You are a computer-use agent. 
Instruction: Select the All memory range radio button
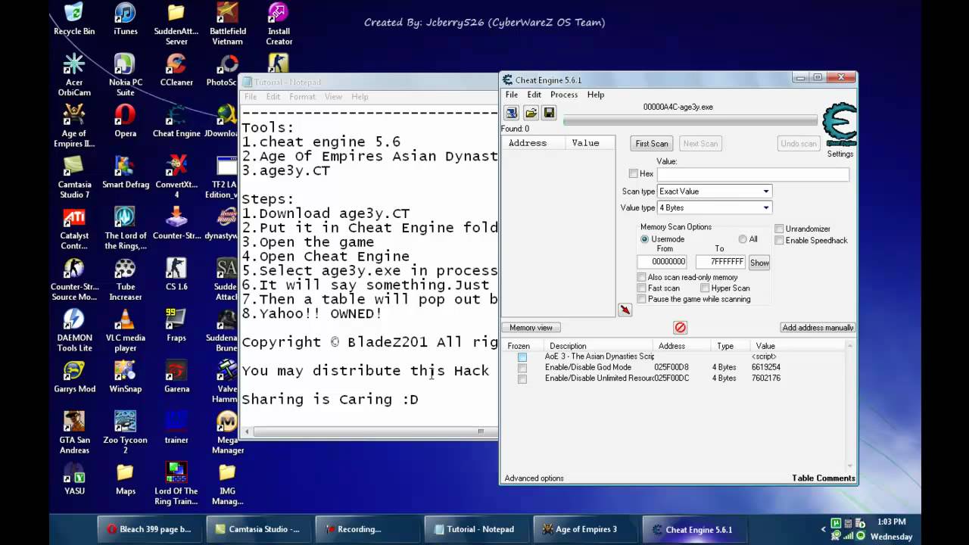(743, 239)
